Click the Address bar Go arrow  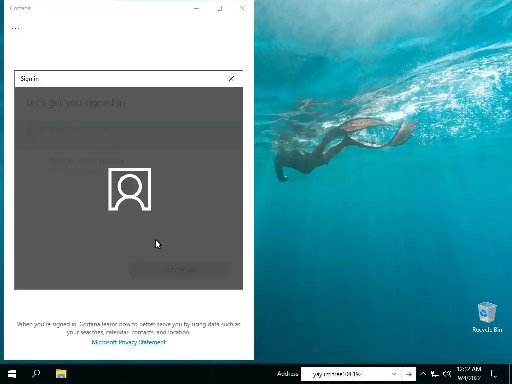pos(409,374)
